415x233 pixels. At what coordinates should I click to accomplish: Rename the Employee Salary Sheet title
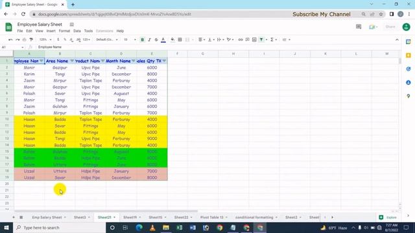point(40,25)
